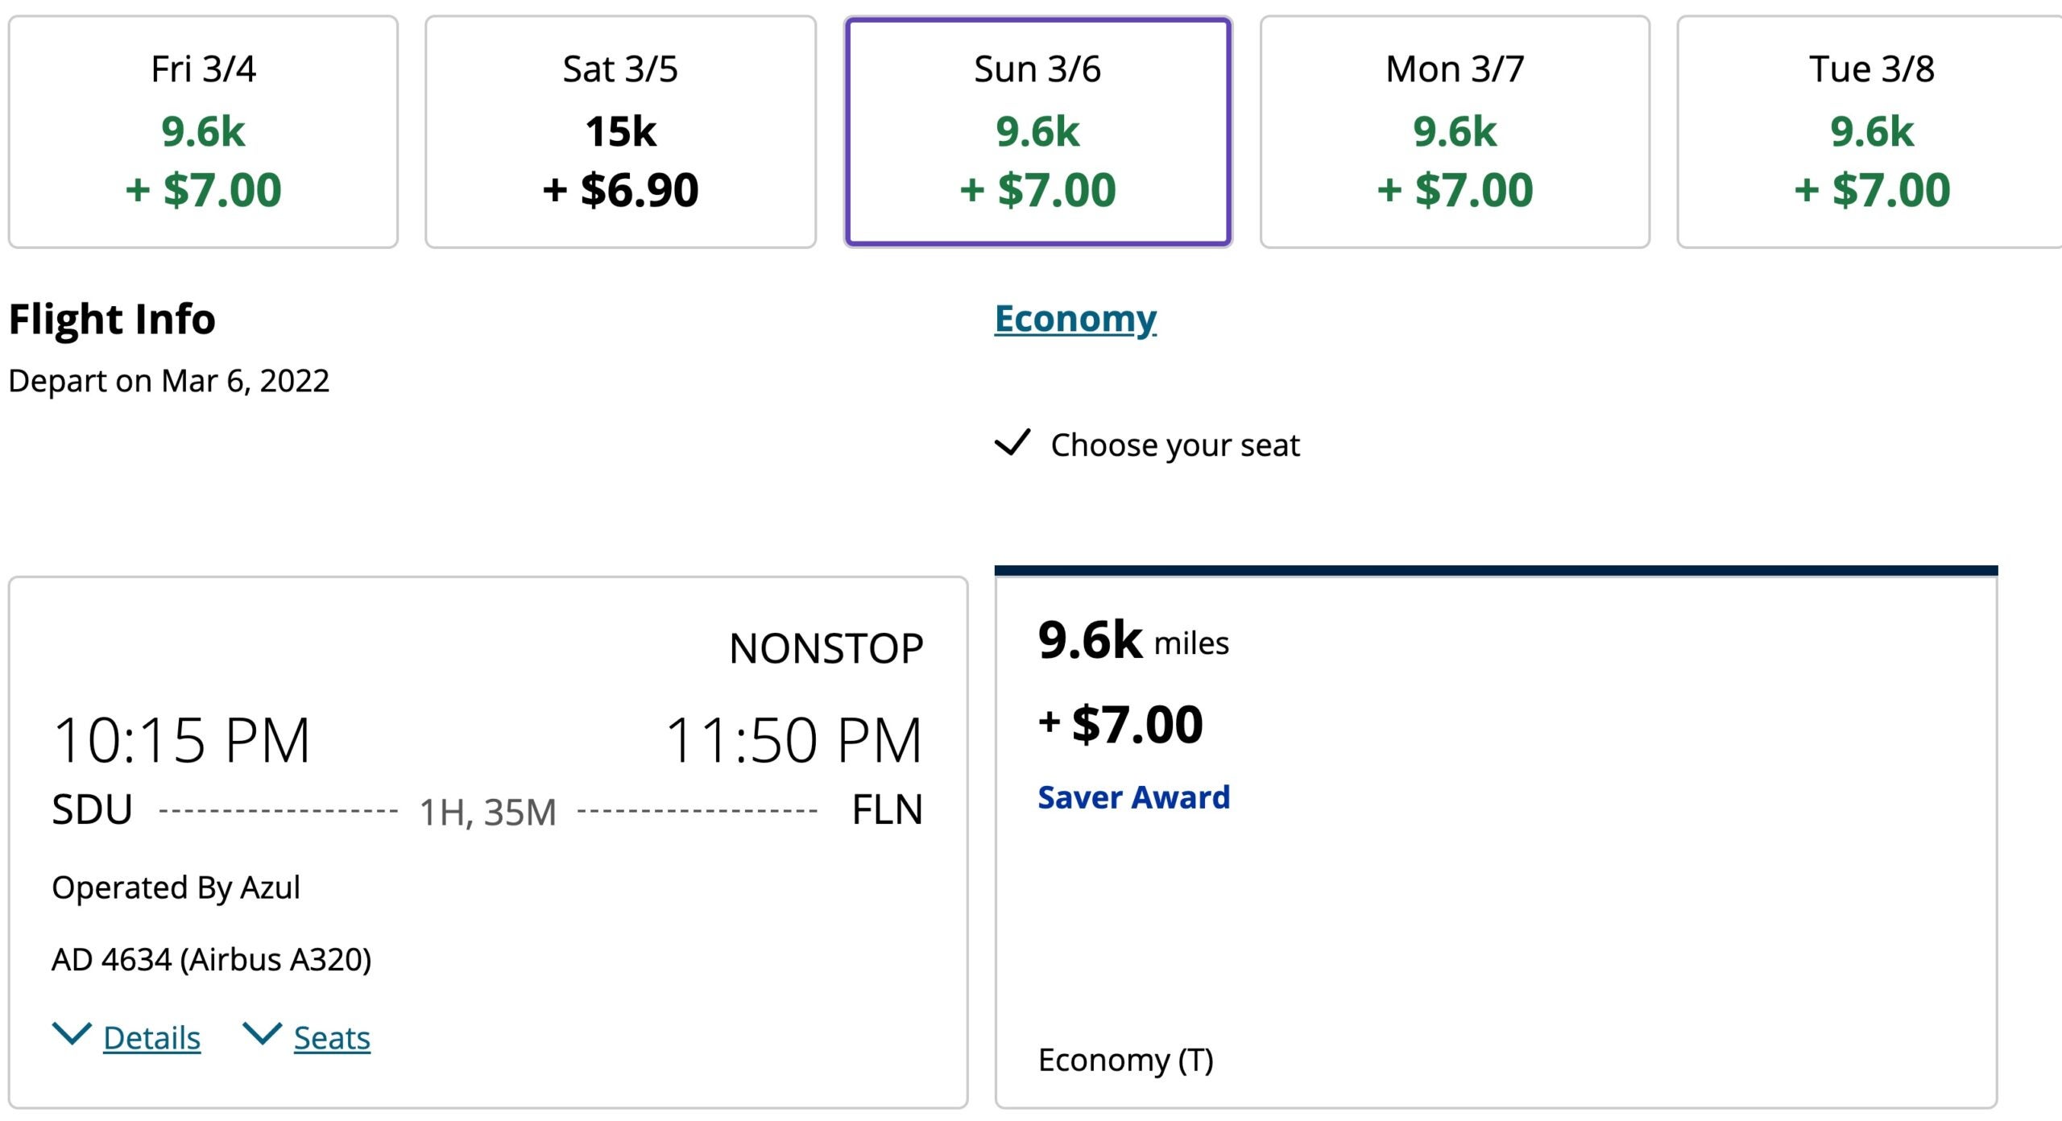Expand the Seats chevron icon
This screenshot has height=1121, width=2062.
[x=262, y=1034]
